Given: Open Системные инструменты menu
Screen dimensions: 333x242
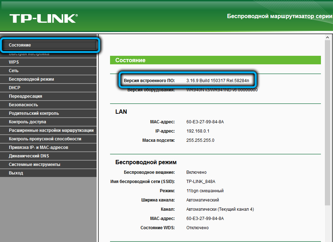Looking at the screenshot, I should tap(34, 165).
